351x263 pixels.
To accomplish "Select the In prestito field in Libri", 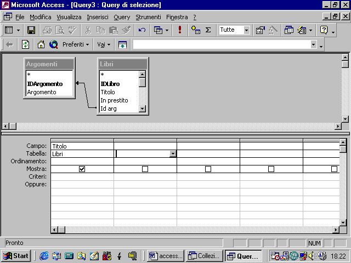I will [114, 100].
